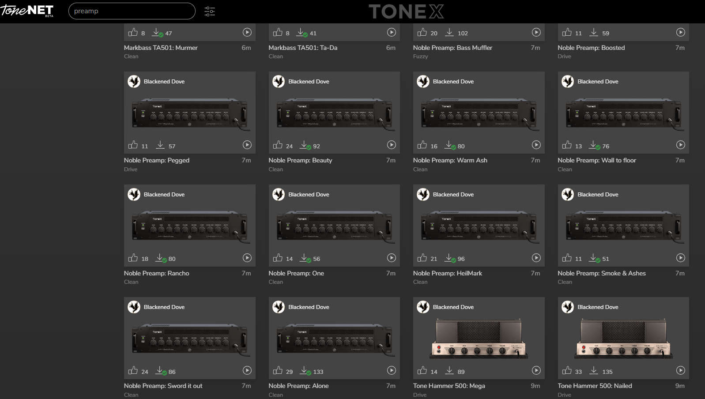Play preview of Noble Preamp: Rancho

[247, 258]
